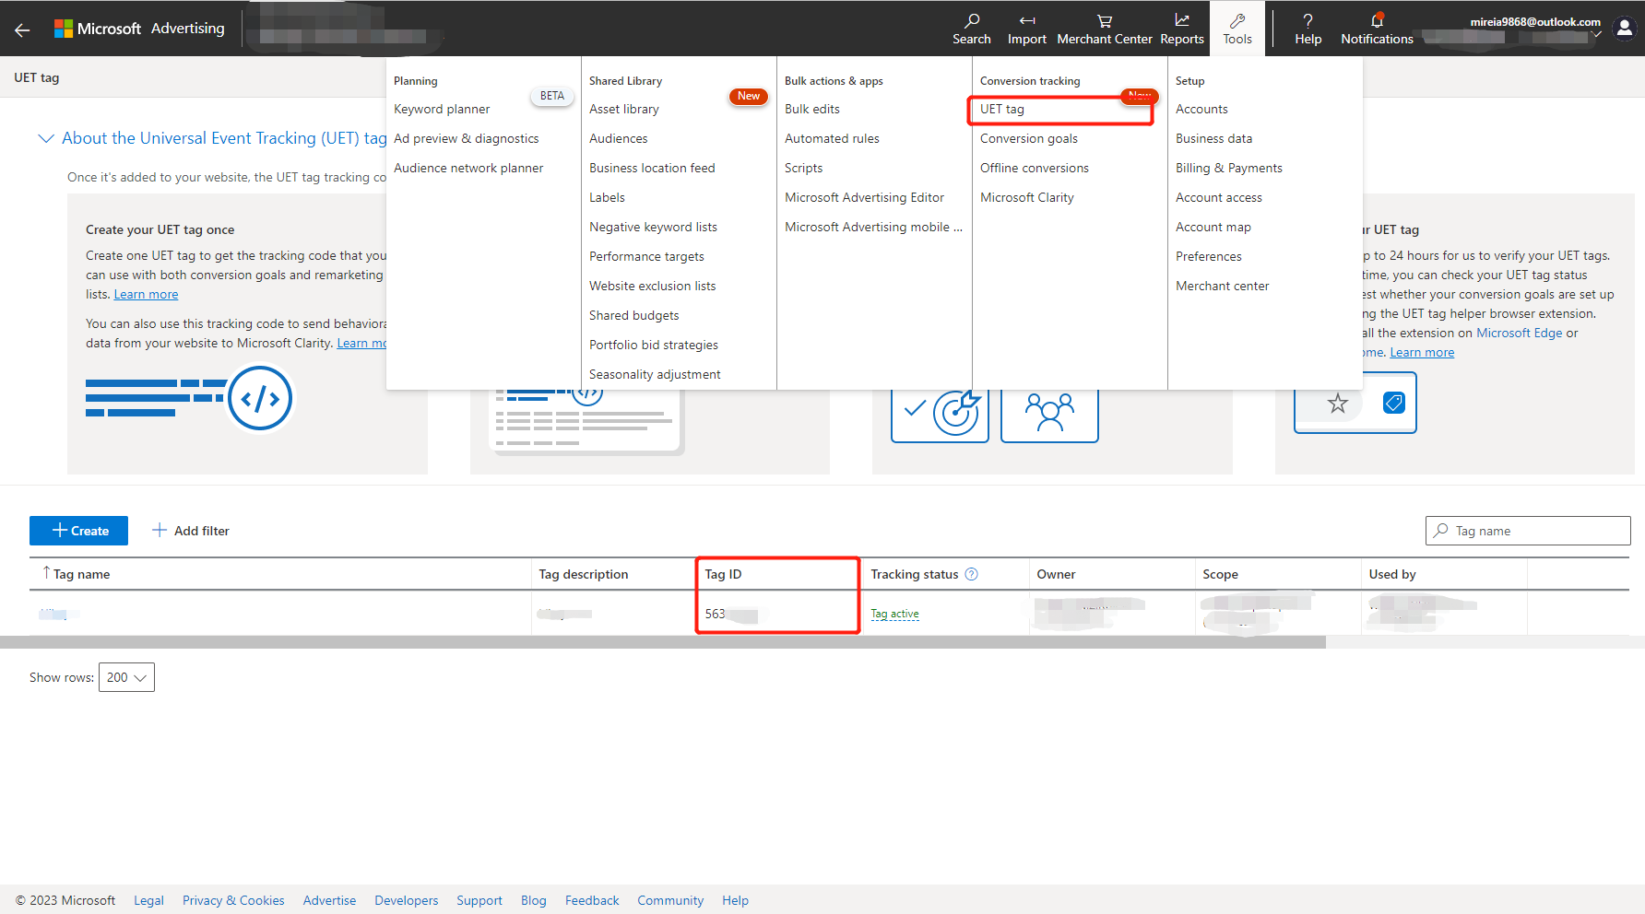The image size is (1645, 914).
Task: Open Bulk edits
Action: 812,109
